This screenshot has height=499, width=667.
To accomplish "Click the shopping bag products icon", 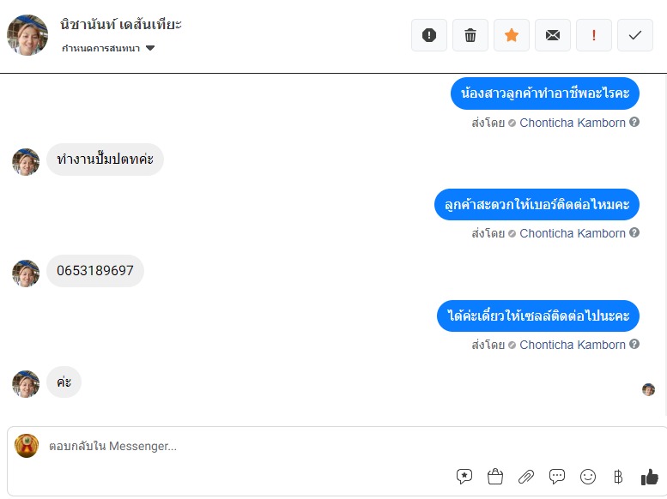I will [494, 476].
